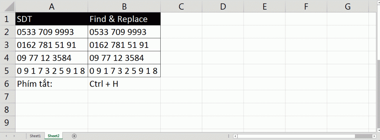This screenshot has height=140, width=380.
Task: Click the SDT header cell
Action: [52, 19]
